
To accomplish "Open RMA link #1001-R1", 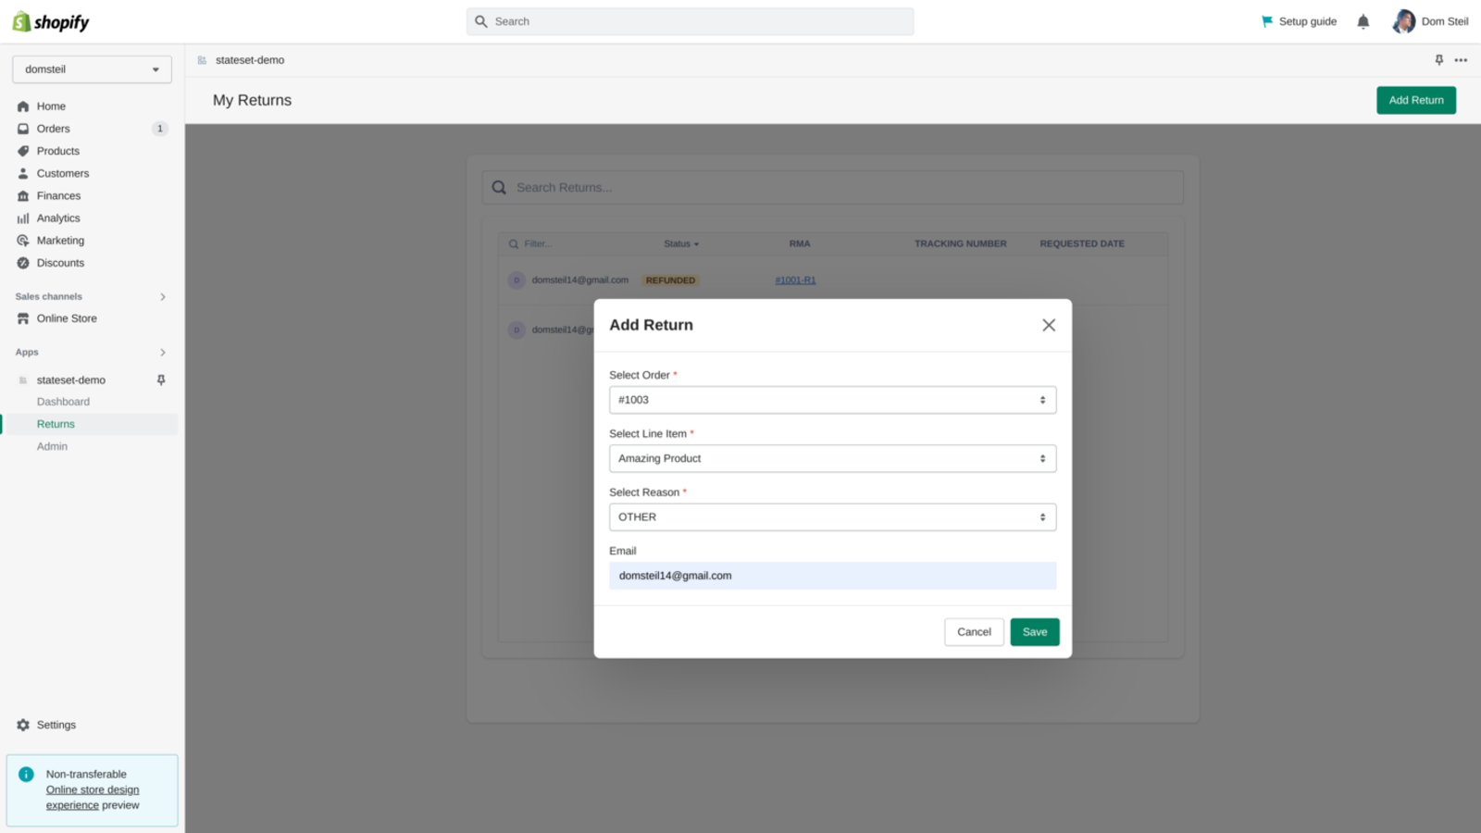I will tap(795, 280).
